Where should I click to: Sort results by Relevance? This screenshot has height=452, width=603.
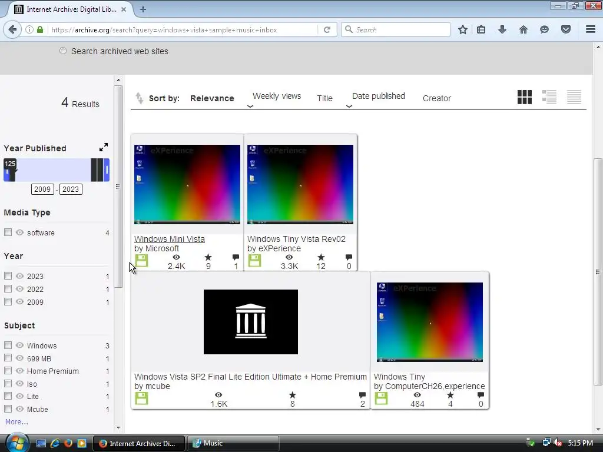pyautogui.click(x=212, y=98)
